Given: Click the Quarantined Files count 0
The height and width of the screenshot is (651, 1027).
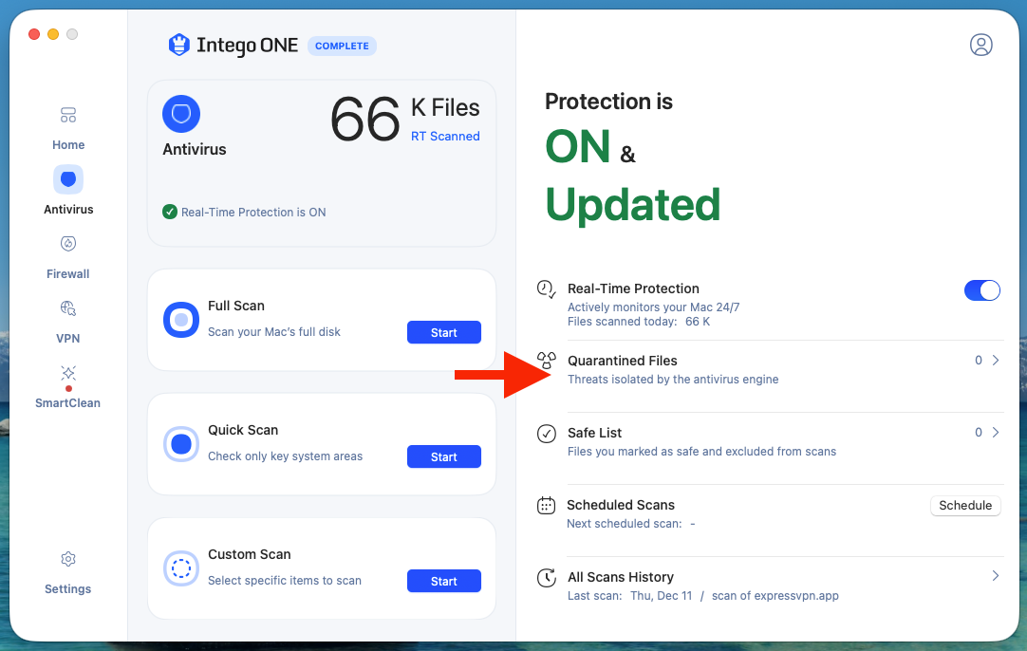Looking at the screenshot, I should 979,361.
